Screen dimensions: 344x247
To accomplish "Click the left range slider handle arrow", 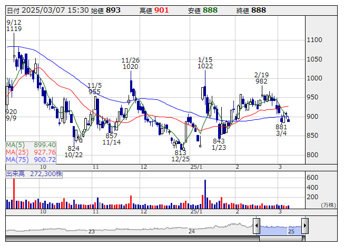I will (257, 225).
